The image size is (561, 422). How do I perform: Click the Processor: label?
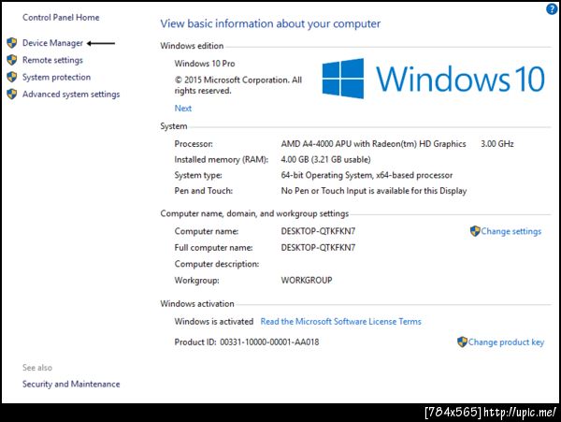tap(194, 144)
